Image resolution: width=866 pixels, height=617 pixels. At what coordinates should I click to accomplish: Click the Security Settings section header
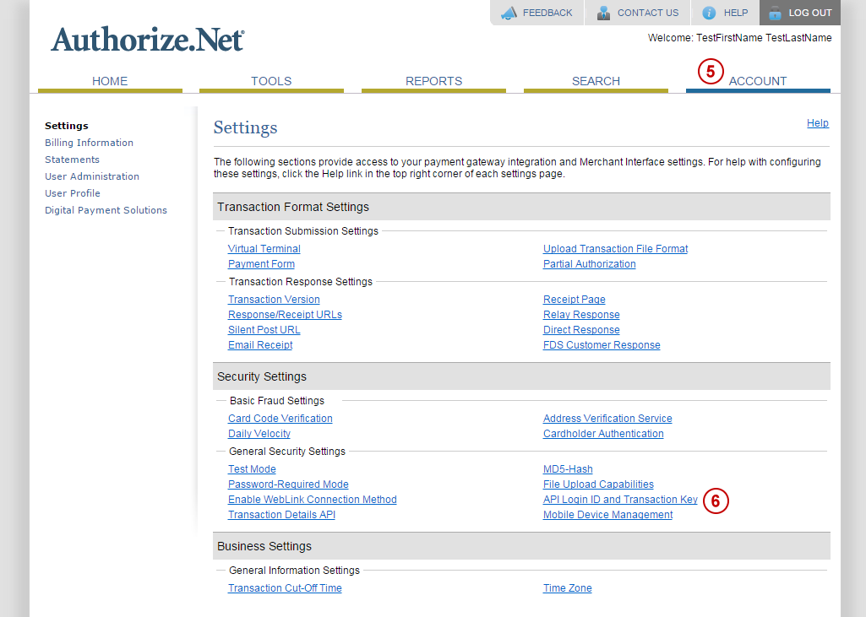click(521, 376)
